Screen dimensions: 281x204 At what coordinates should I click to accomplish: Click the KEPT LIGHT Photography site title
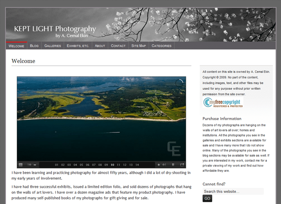click(x=55, y=29)
